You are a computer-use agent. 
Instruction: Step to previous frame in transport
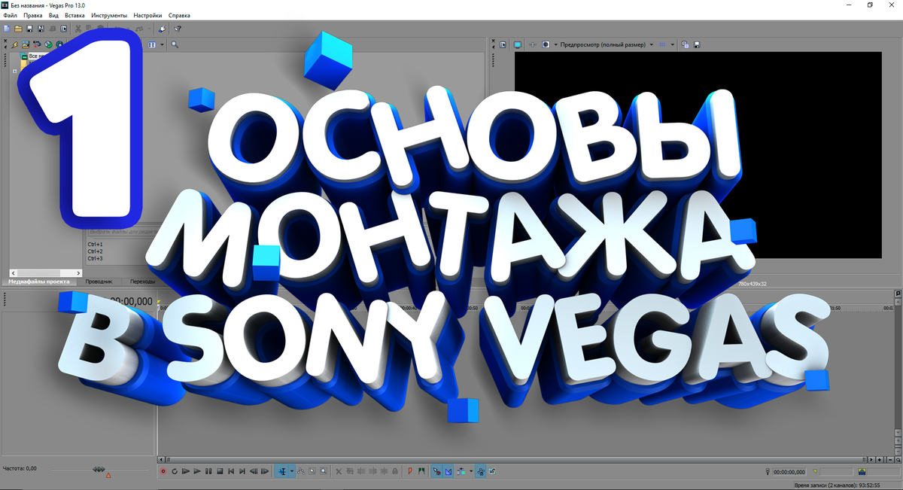point(253,471)
